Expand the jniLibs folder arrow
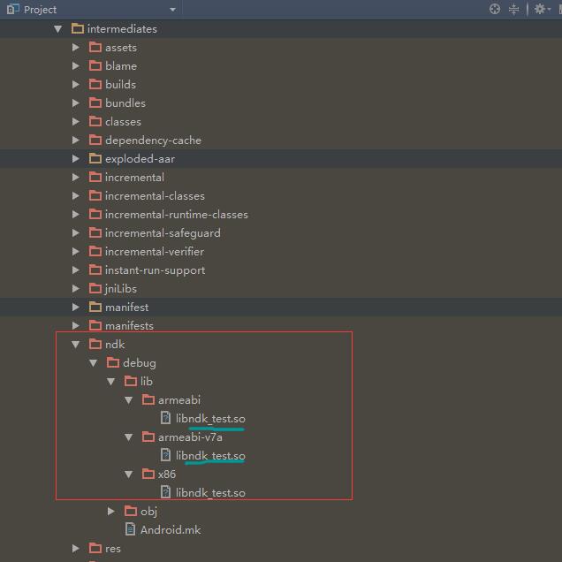The height and width of the screenshot is (562, 562). pyautogui.click(x=76, y=289)
